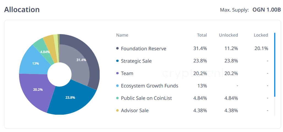The image size is (283, 132).
Task: Click the Ecosystem Growth Funds row label
Action: [x=149, y=86]
